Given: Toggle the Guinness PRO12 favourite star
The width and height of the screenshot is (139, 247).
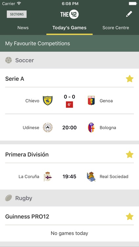Looking at the screenshot, I should pos(130,216).
